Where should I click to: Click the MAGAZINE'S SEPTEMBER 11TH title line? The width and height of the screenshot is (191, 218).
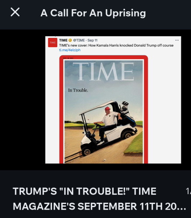coord(99,206)
